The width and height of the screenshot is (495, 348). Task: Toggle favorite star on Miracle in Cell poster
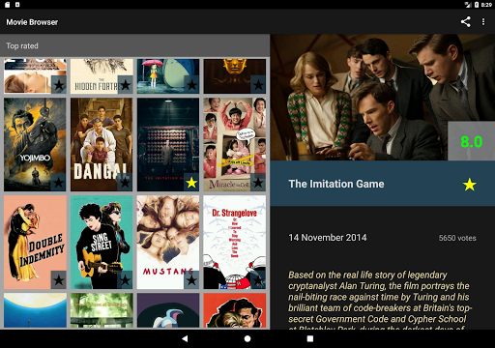[x=258, y=183]
